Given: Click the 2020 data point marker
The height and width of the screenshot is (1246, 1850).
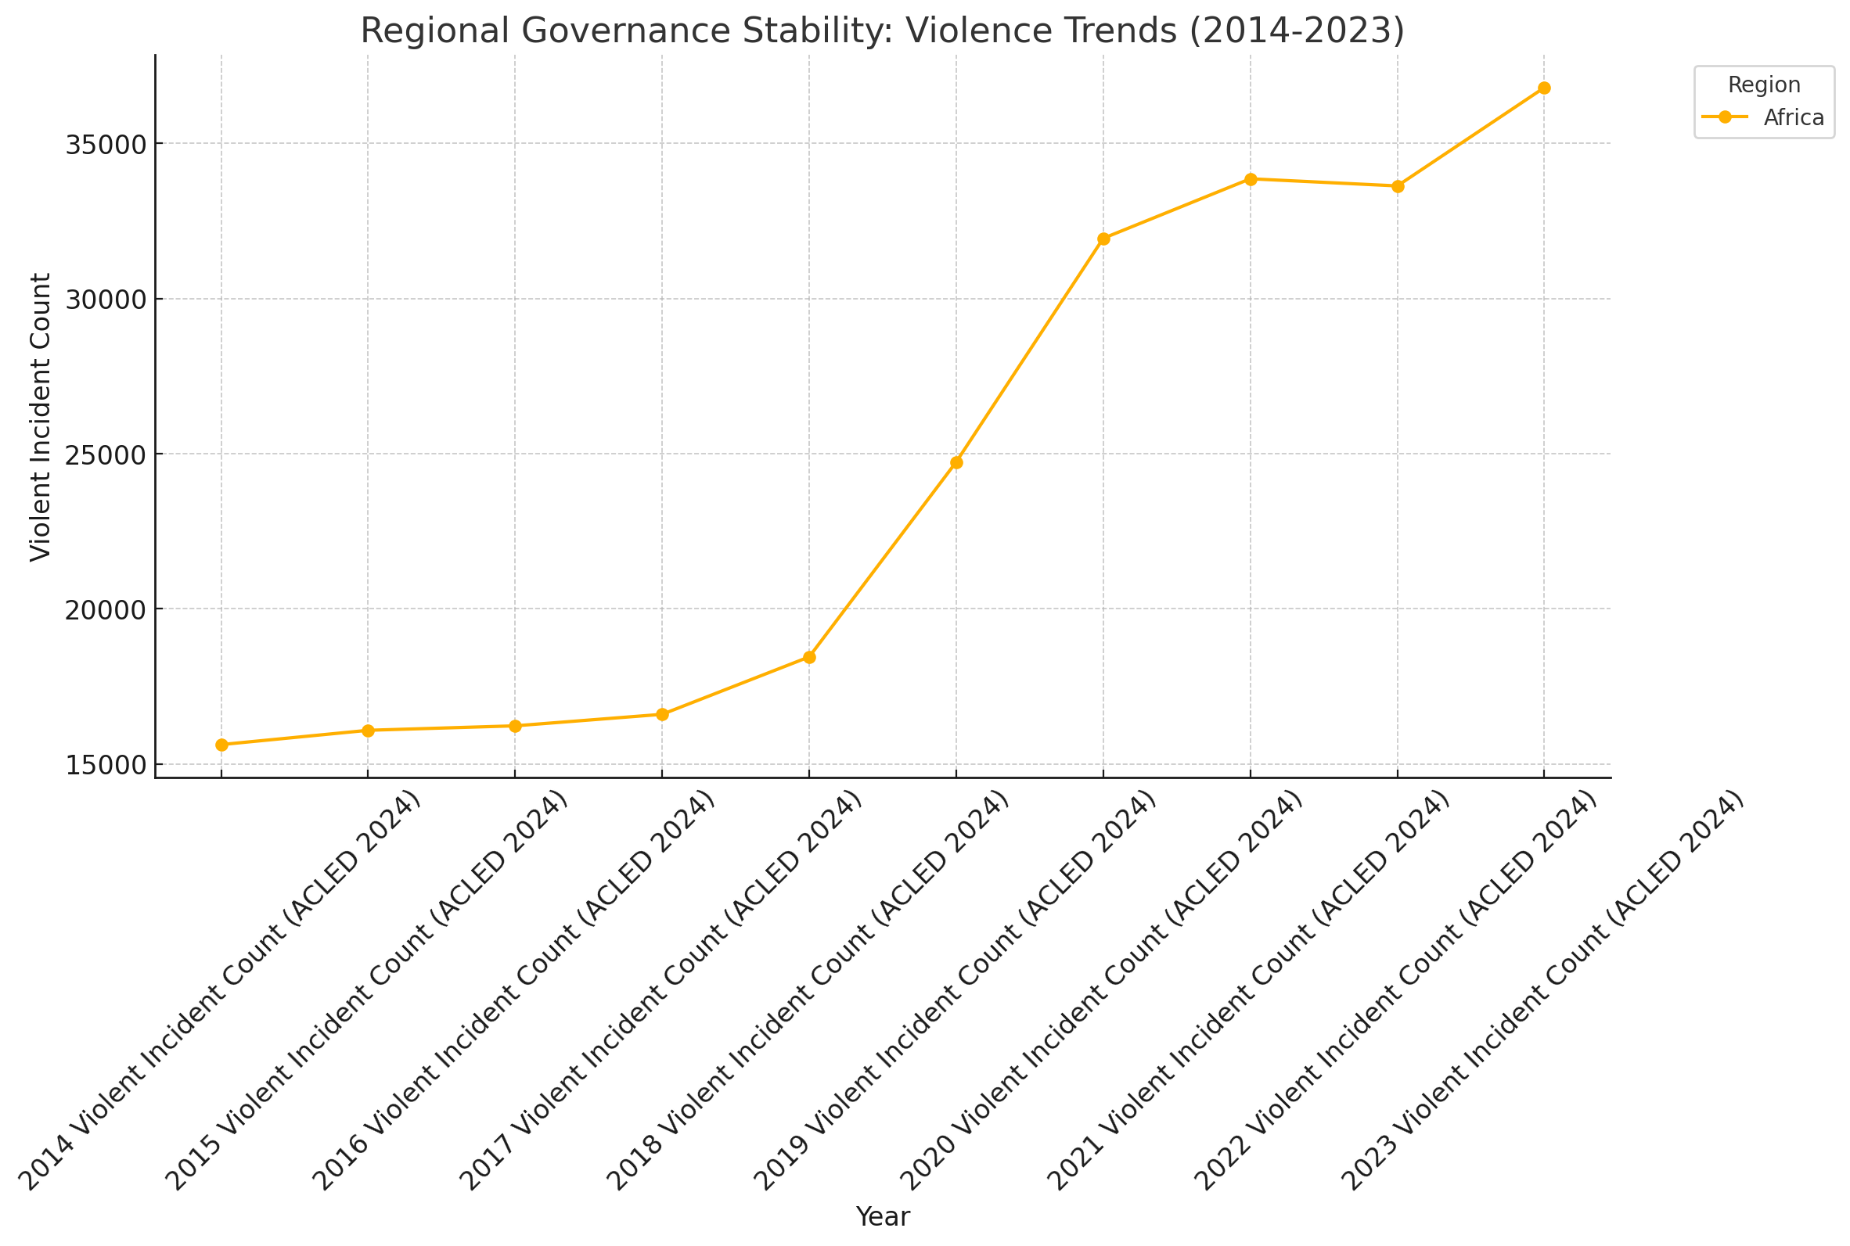Looking at the screenshot, I should point(1103,239).
